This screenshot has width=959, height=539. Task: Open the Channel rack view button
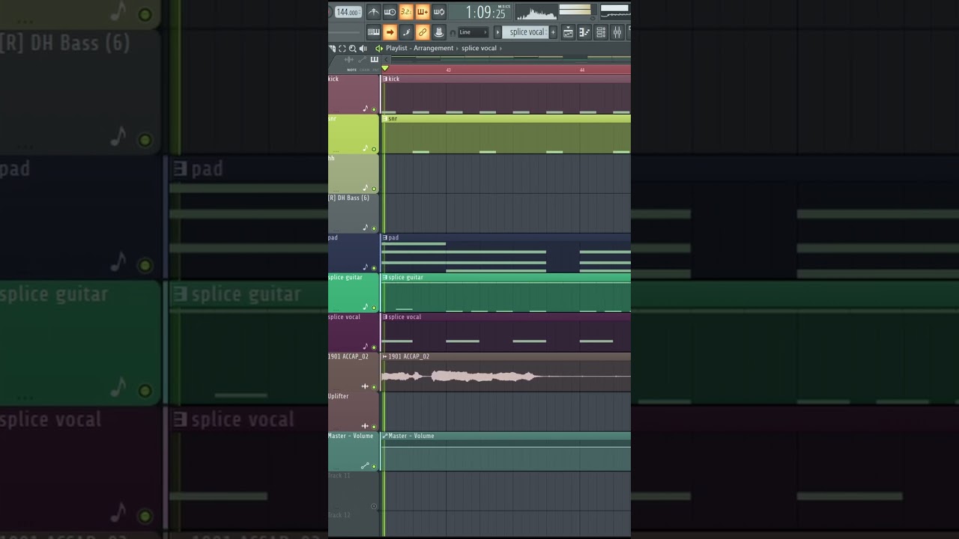pyautogui.click(x=601, y=32)
